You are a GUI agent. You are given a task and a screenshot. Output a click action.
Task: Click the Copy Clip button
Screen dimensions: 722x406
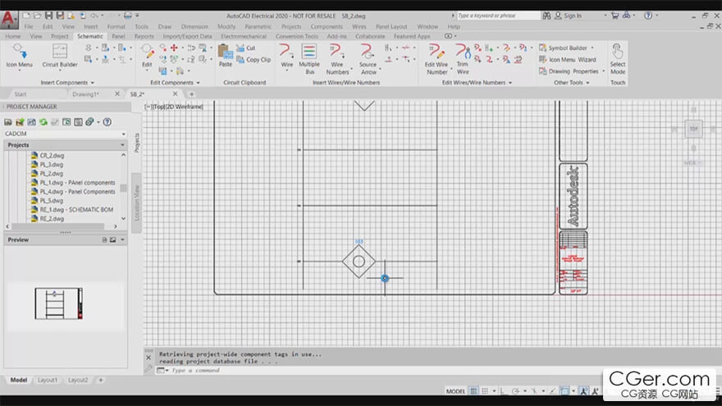click(258, 60)
